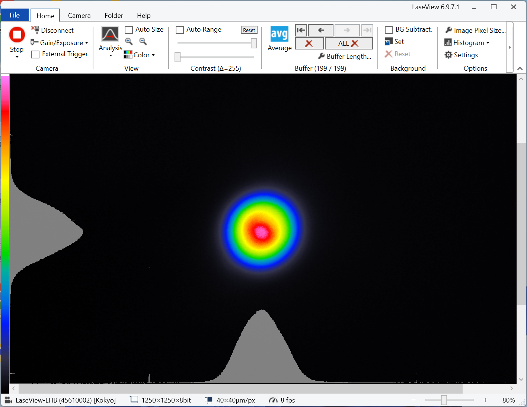This screenshot has height=407, width=527.
Task: Click Set background save icon
Action: 389,42
